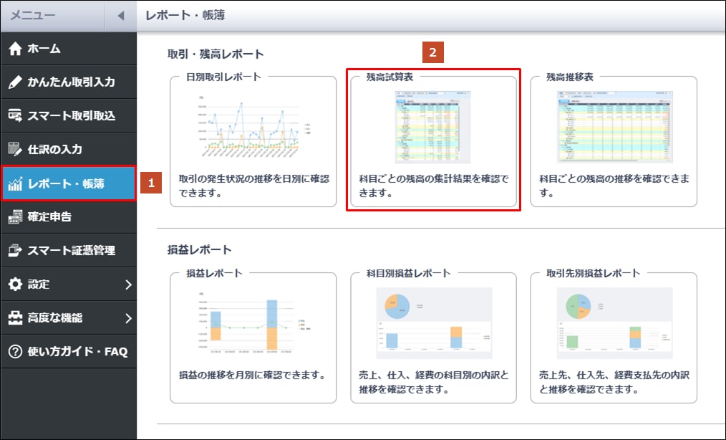Click the home icon in the sidebar

pos(15,49)
